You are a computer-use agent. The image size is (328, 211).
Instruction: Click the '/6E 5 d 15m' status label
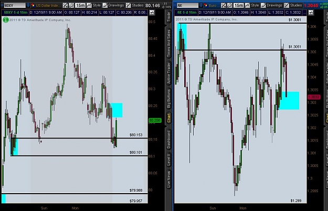(x=187, y=13)
